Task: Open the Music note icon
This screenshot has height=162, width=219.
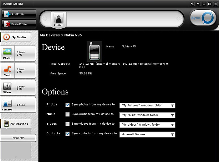Action: (x=7, y=69)
